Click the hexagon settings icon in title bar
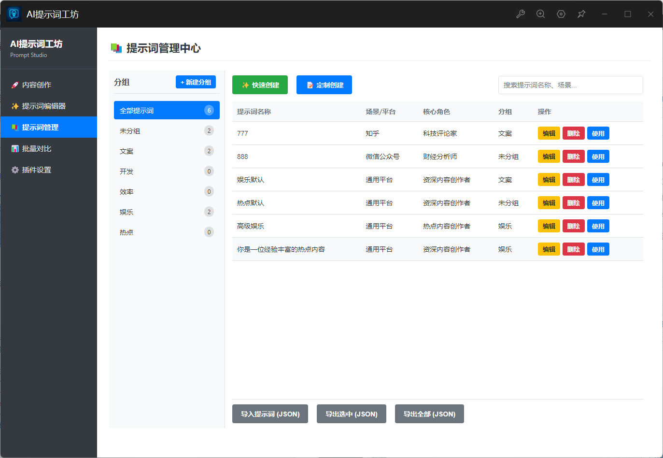 [561, 14]
